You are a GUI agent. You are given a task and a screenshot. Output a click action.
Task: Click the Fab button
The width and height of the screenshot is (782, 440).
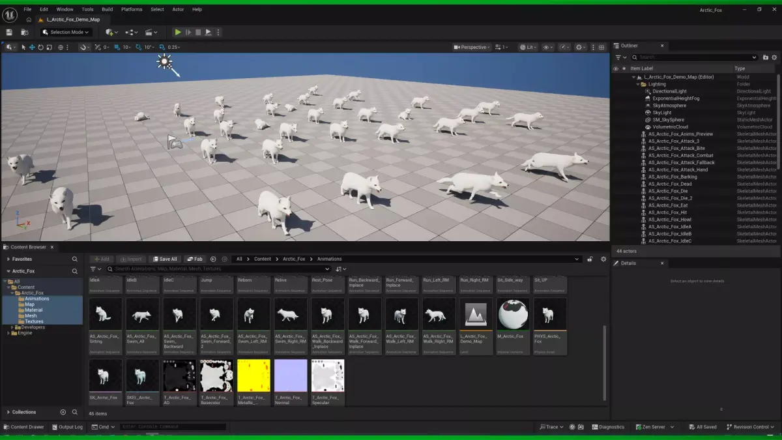pyautogui.click(x=195, y=259)
